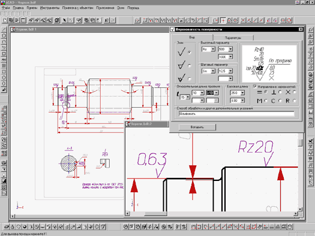Expand the Sm step parameter dropdown
Image resolution: width=315 pixels, height=236 pixels.
[x=213, y=71]
